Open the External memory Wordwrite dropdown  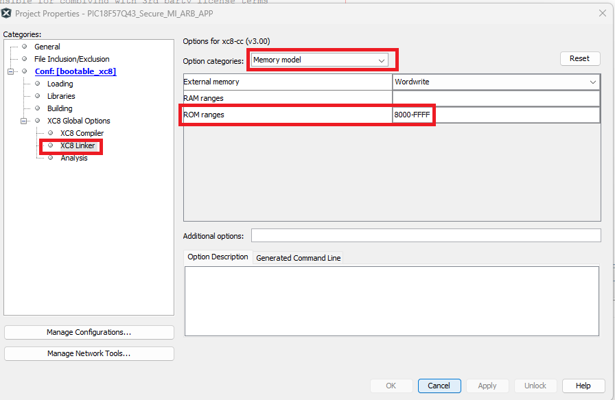click(496, 82)
